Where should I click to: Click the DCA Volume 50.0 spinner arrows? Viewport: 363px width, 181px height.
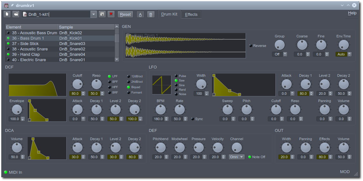coord(23,157)
